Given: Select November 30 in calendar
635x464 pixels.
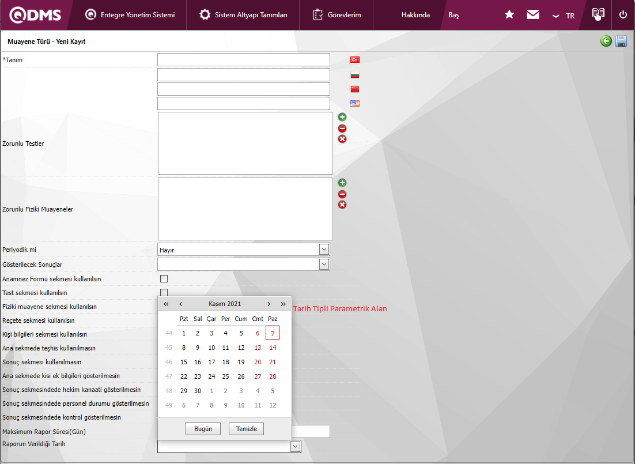Looking at the screenshot, I should point(198,391).
